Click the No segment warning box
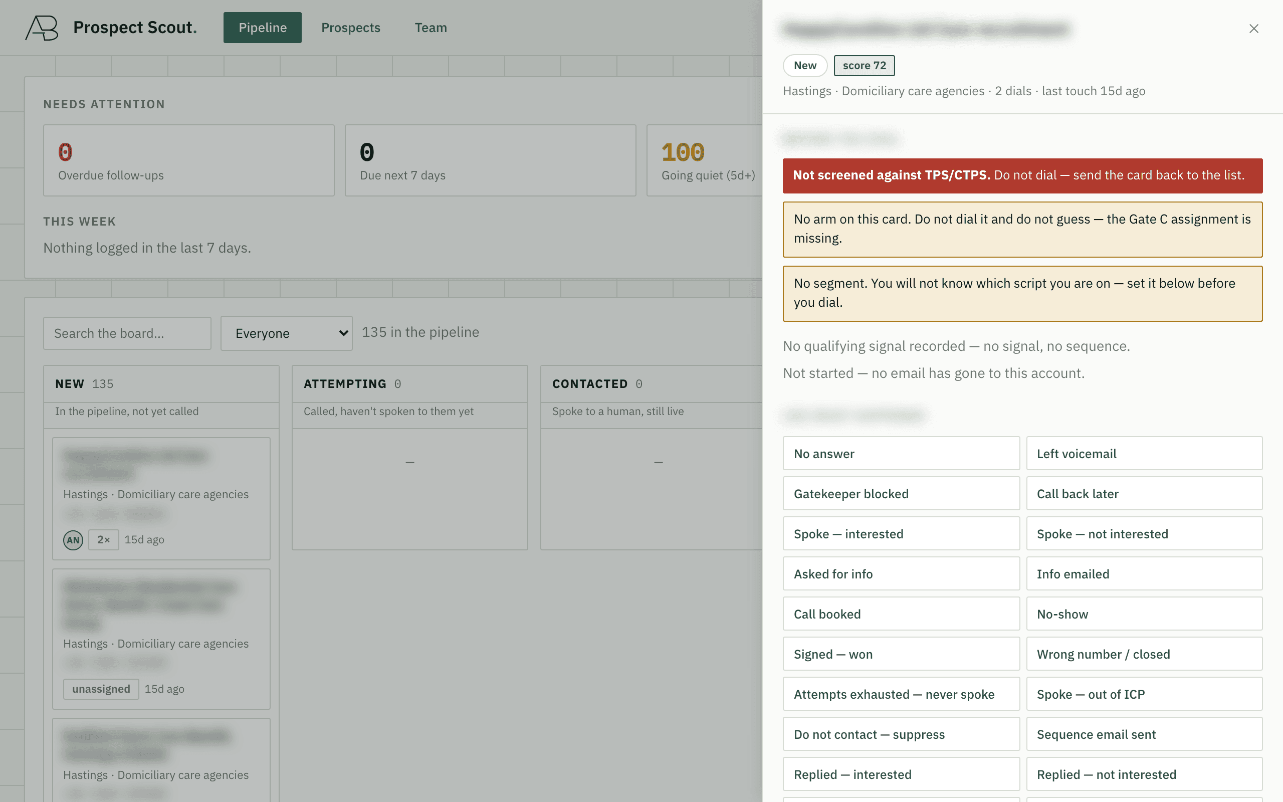This screenshot has height=802, width=1283. click(x=1023, y=293)
